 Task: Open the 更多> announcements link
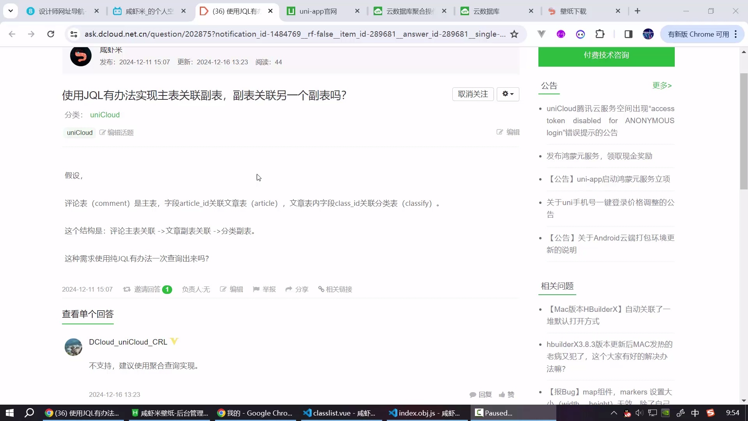pyautogui.click(x=662, y=85)
